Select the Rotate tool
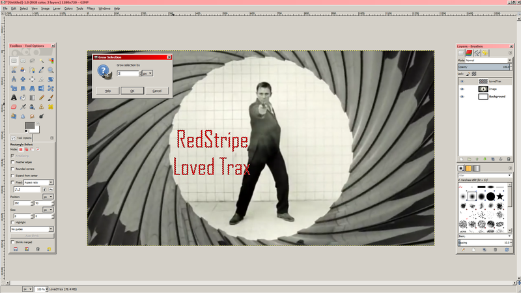Screen dimensions: 521x293 51,79
